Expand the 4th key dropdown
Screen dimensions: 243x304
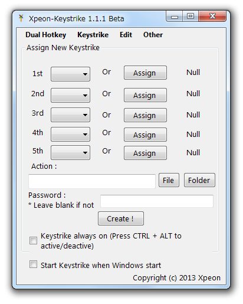[70, 134]
